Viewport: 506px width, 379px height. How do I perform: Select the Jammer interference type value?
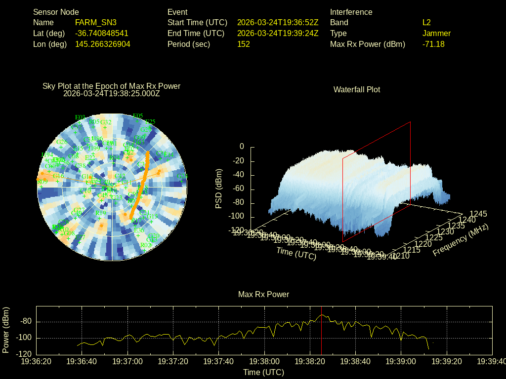click(x=436, y=34)
